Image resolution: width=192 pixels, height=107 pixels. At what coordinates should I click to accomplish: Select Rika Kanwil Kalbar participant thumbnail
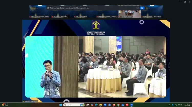coord(85,11)
